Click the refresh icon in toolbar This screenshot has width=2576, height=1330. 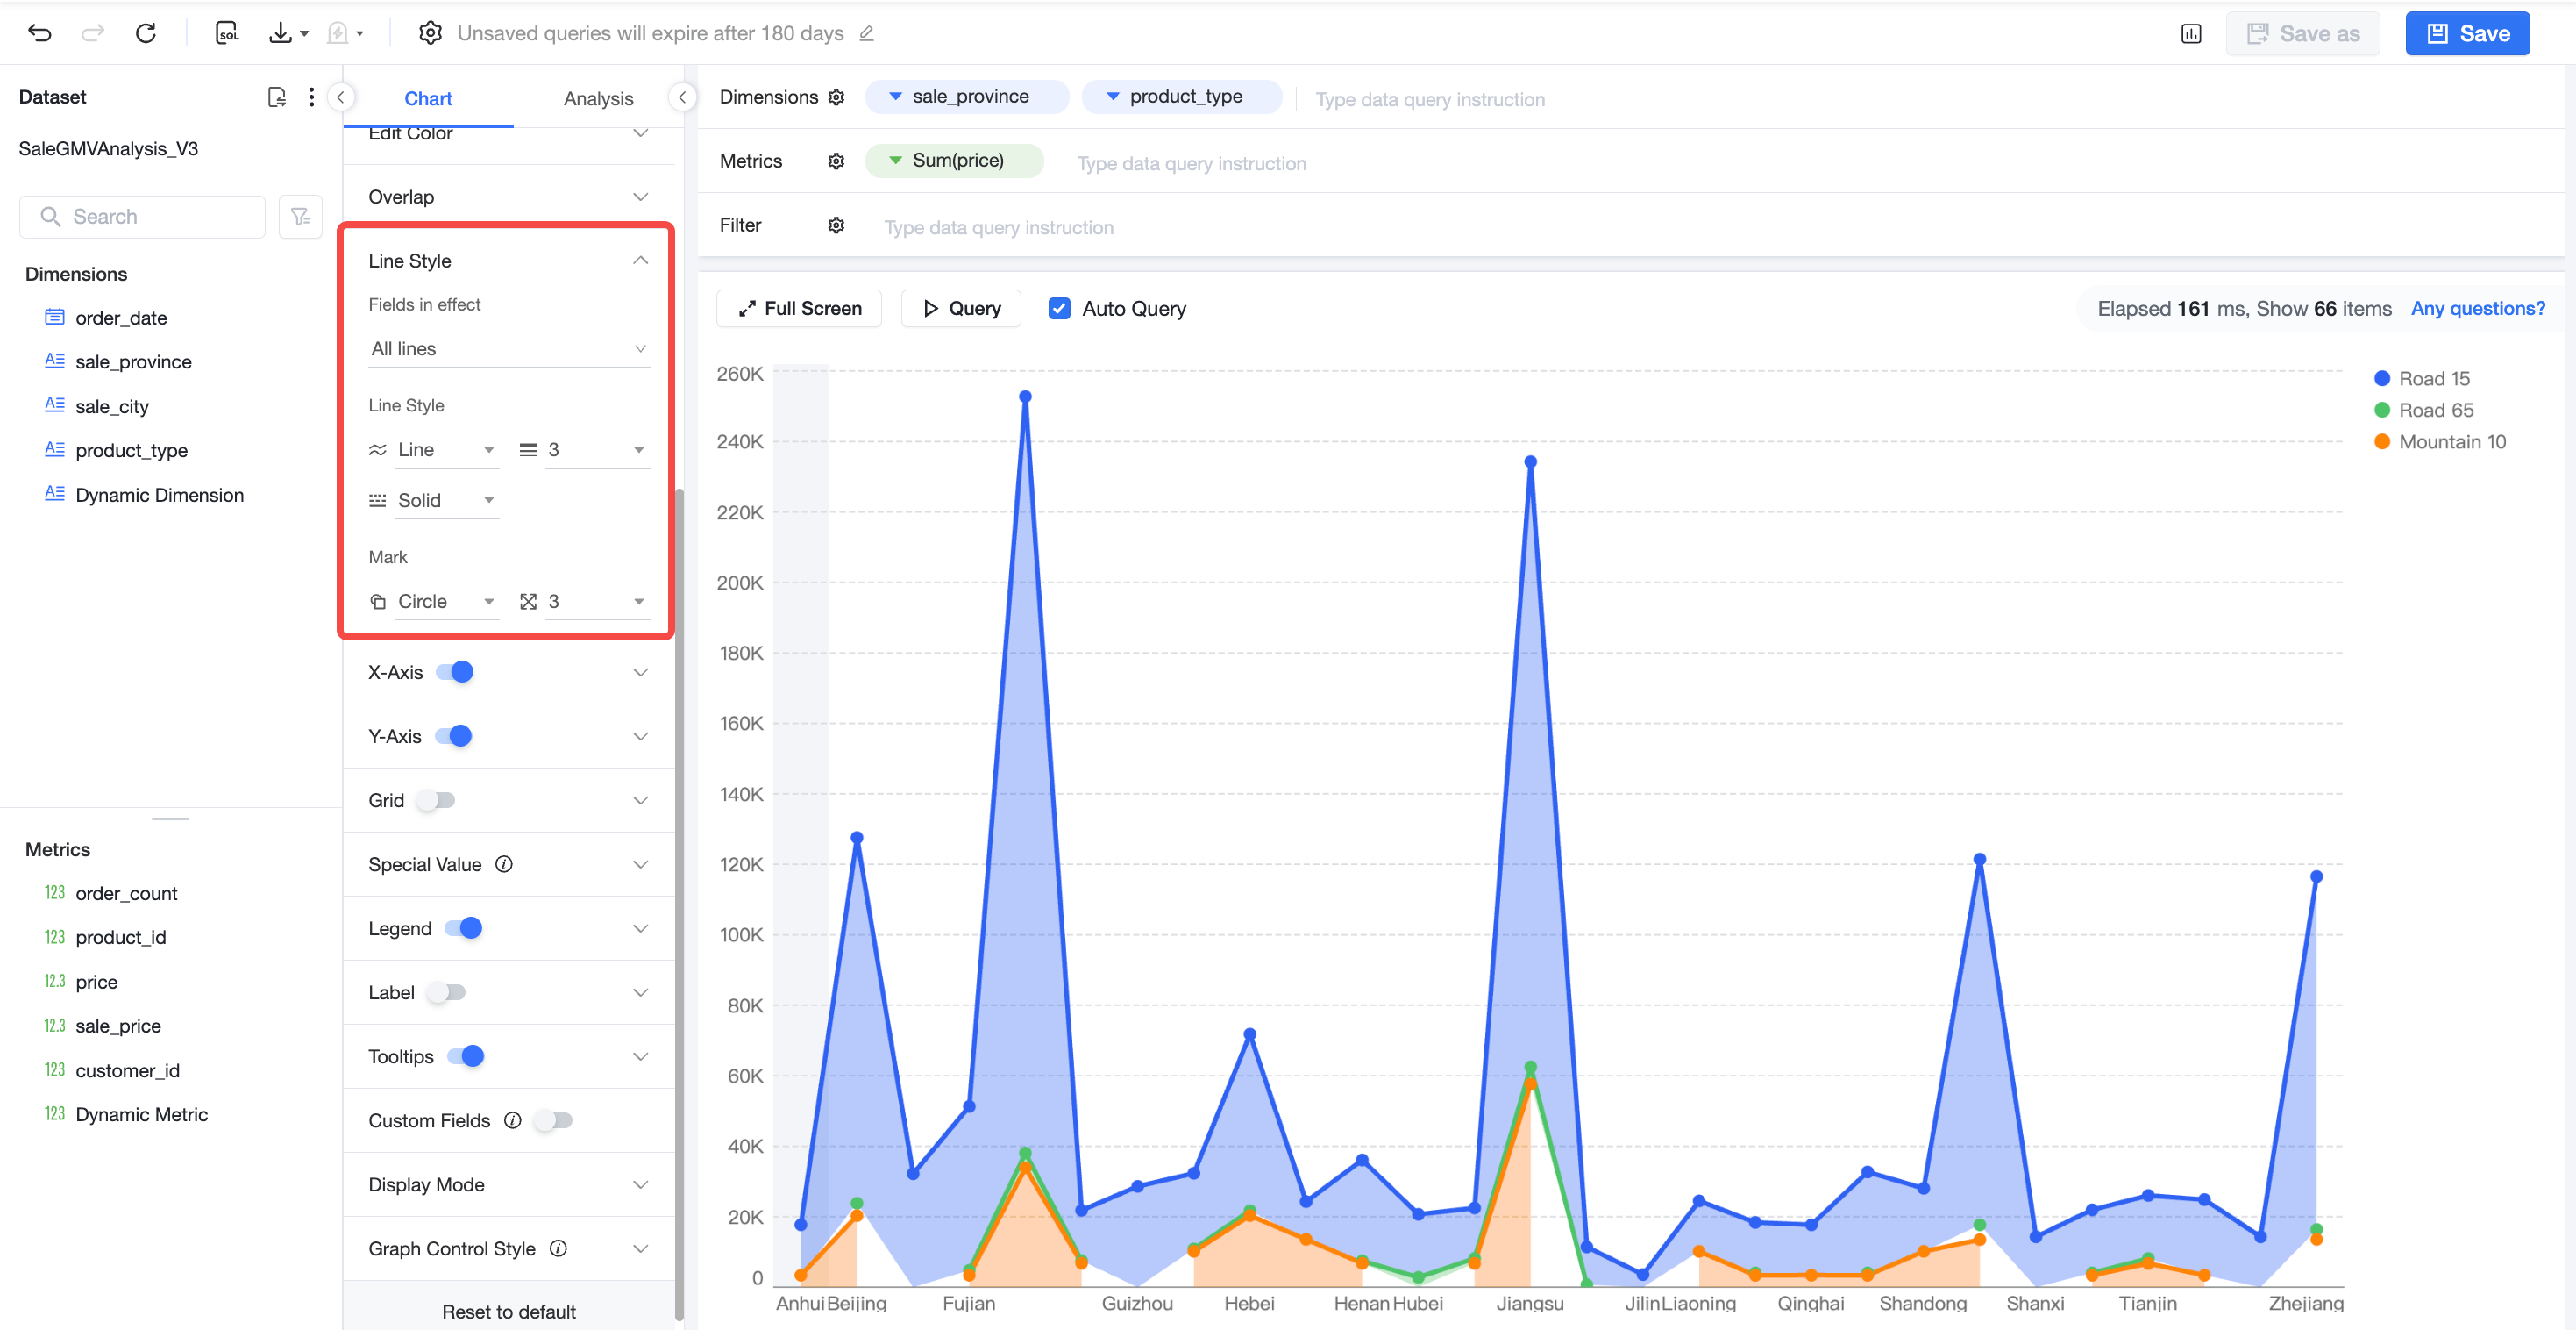point(146,33)
